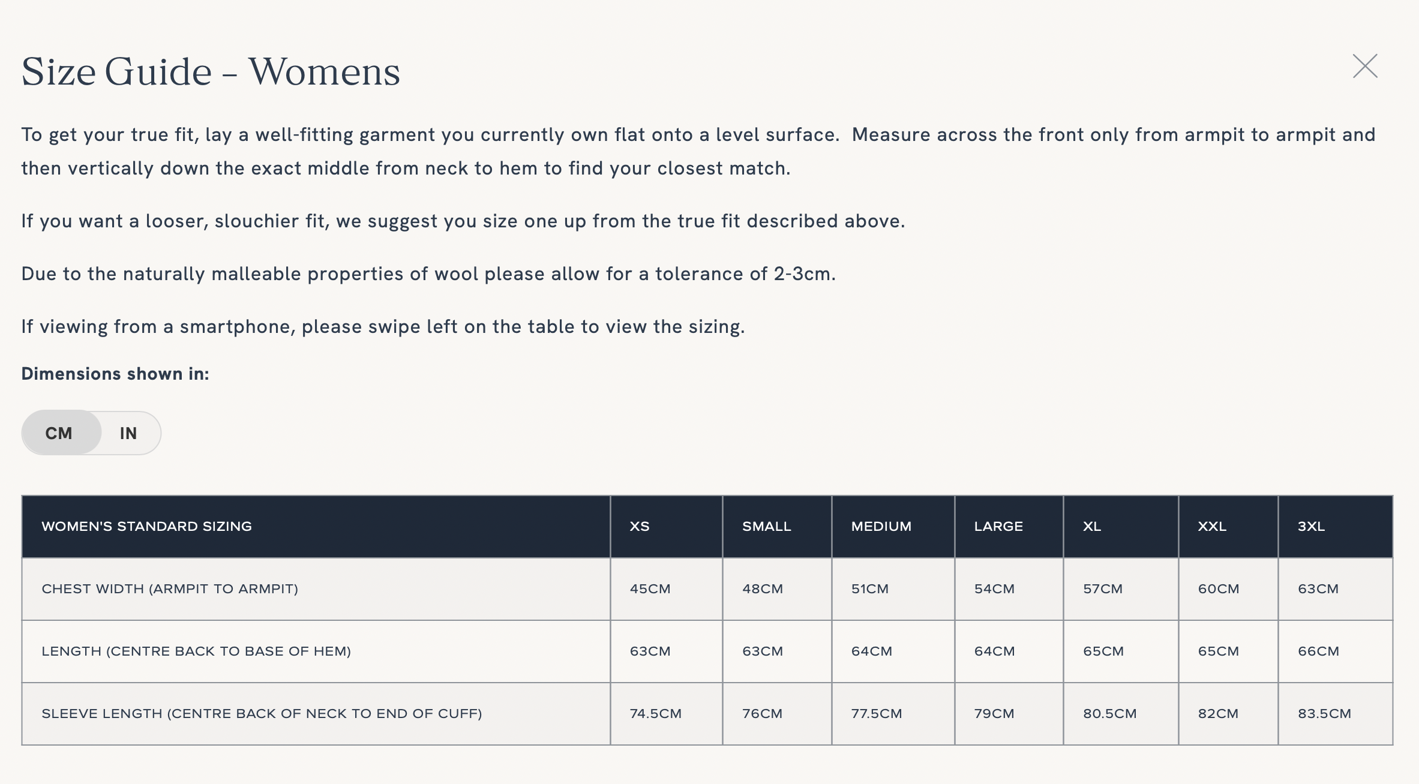Screen dimensions: 1419x784
Task: Click the 3XL column header
Action: (x=1311, y=527)
